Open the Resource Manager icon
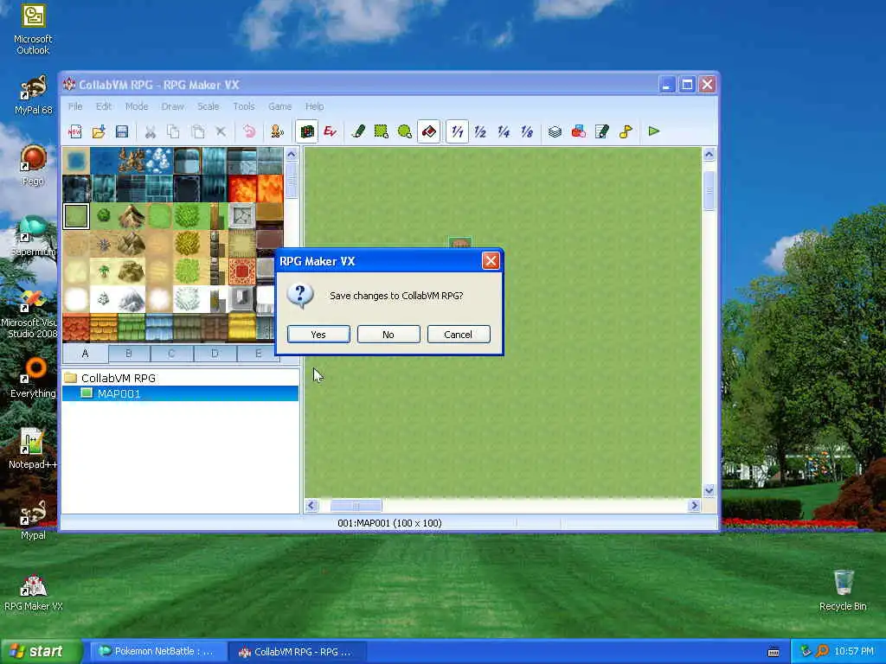This screenshot has height=664, width=886. point(578,131)
